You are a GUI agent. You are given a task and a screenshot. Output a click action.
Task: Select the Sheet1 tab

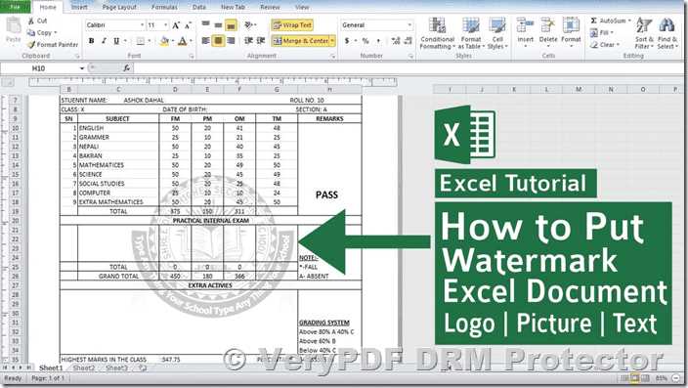pyautogui.click(x=51, y=367)
